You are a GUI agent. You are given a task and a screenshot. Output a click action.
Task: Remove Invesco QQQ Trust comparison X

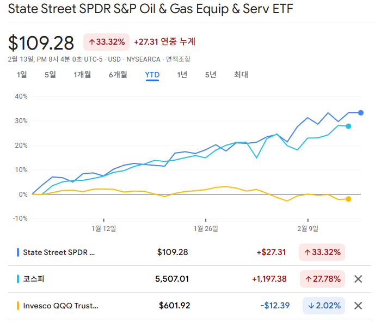358,306
